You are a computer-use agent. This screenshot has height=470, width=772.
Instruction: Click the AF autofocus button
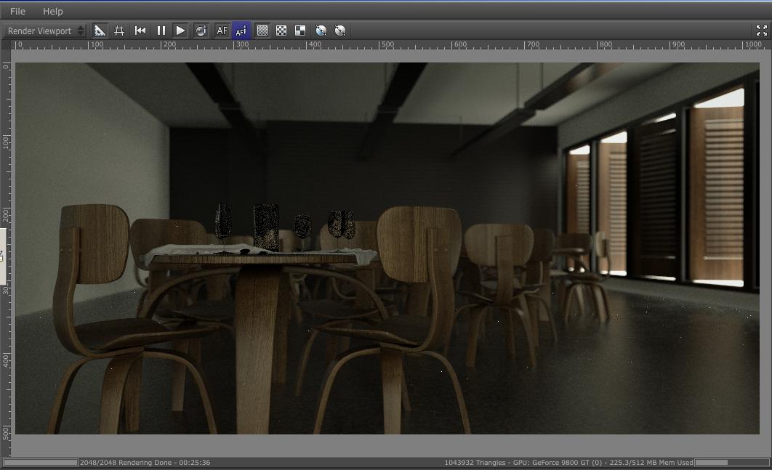click(222, 31)
